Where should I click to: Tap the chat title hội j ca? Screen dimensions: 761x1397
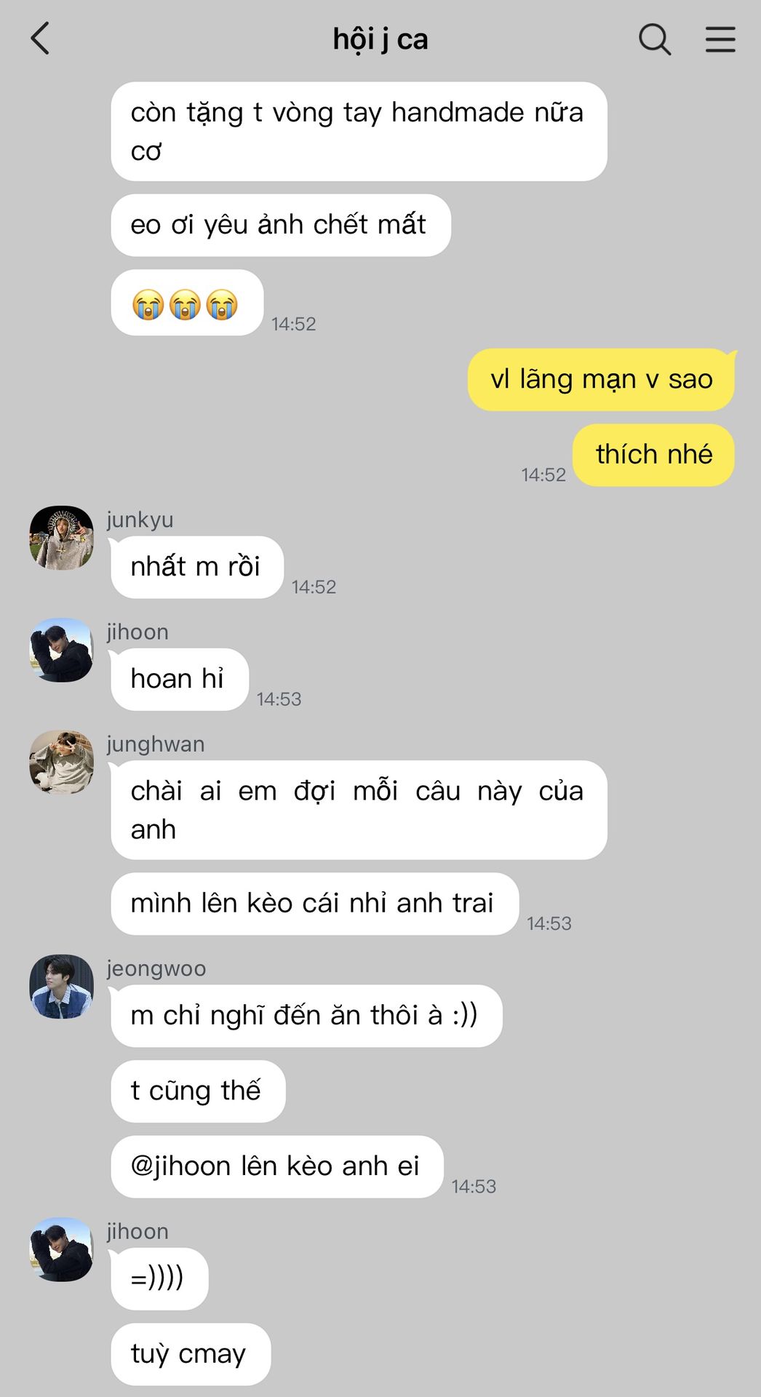380,39
